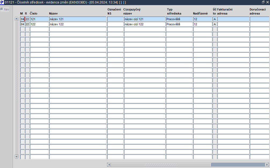
Task: Click the horizontal scrollbar right arrow
Action: pos(267,165)
